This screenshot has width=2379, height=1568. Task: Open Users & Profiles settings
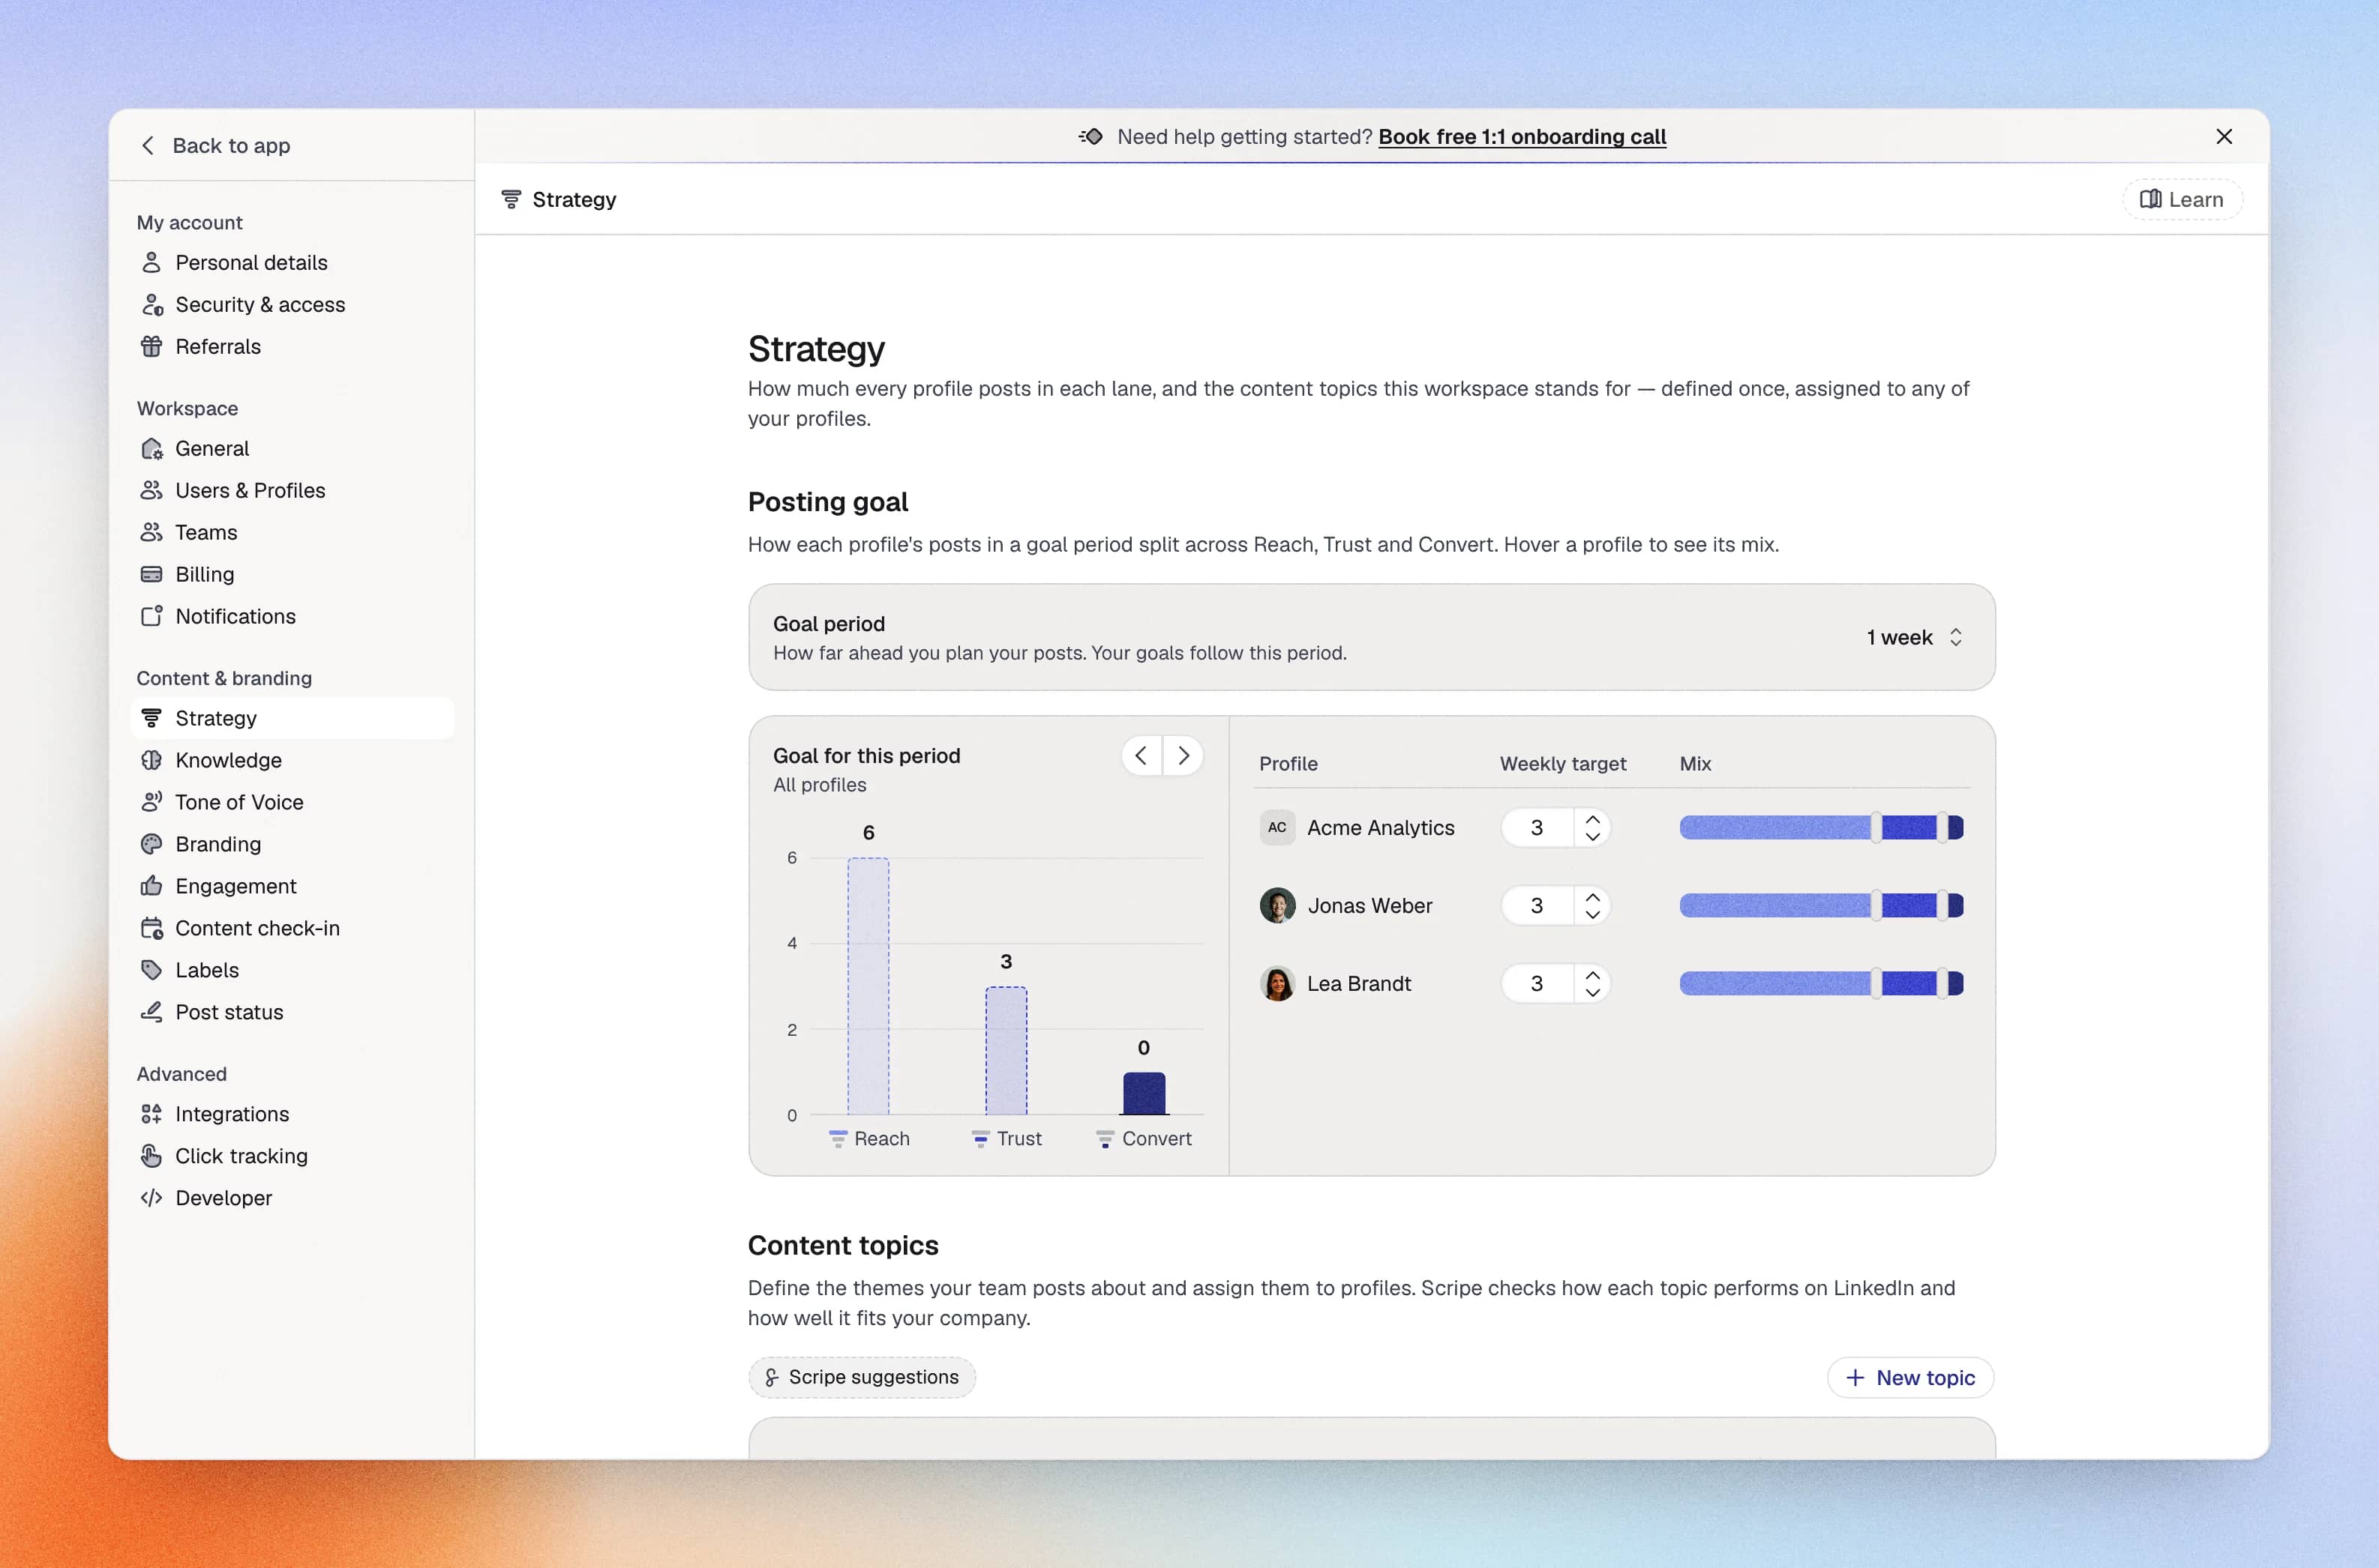tap(292, 490)
